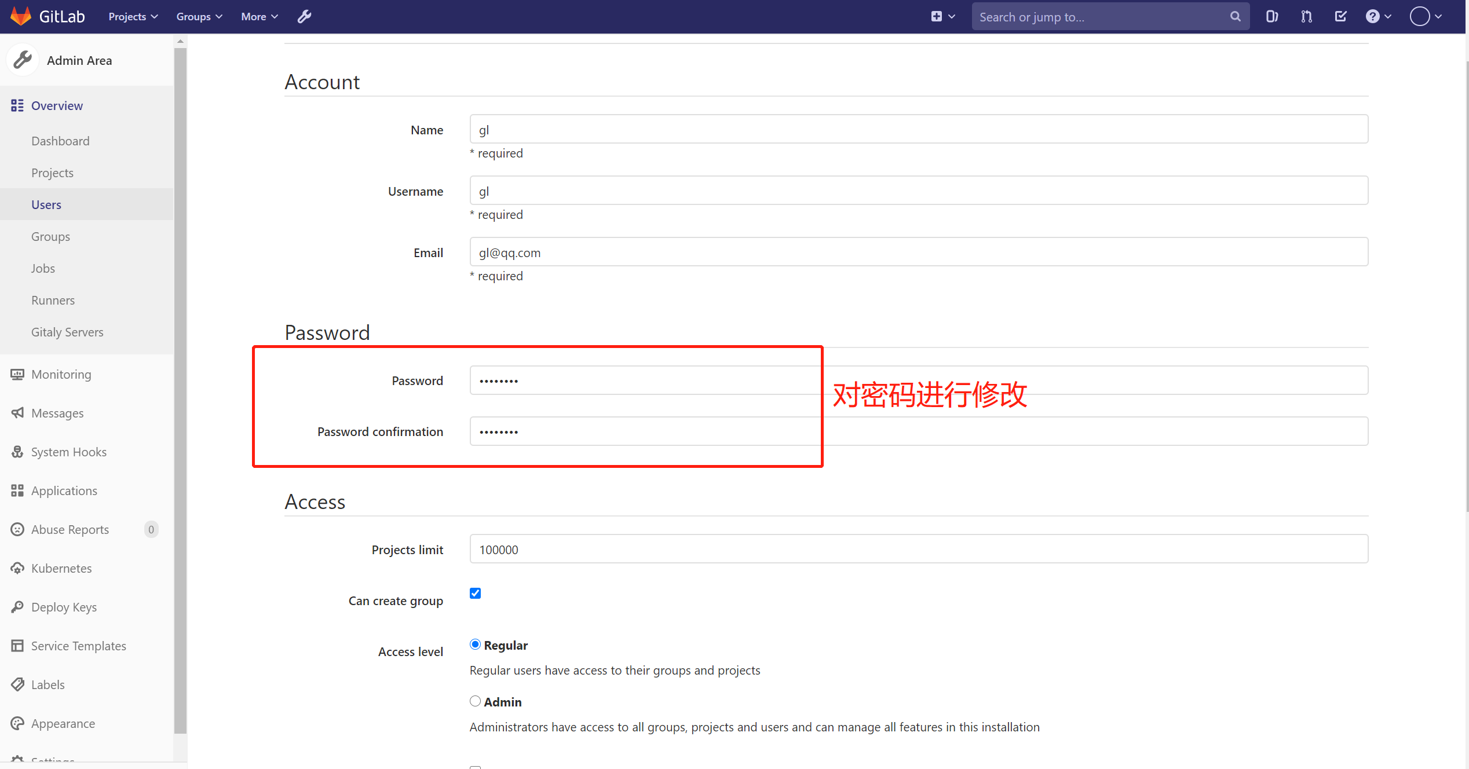Image resolution: width=1469 pixels, height=769 pixels.
Task: Click the GitLab fox logo
Action: pyautogui.click(x=21, y=16)
